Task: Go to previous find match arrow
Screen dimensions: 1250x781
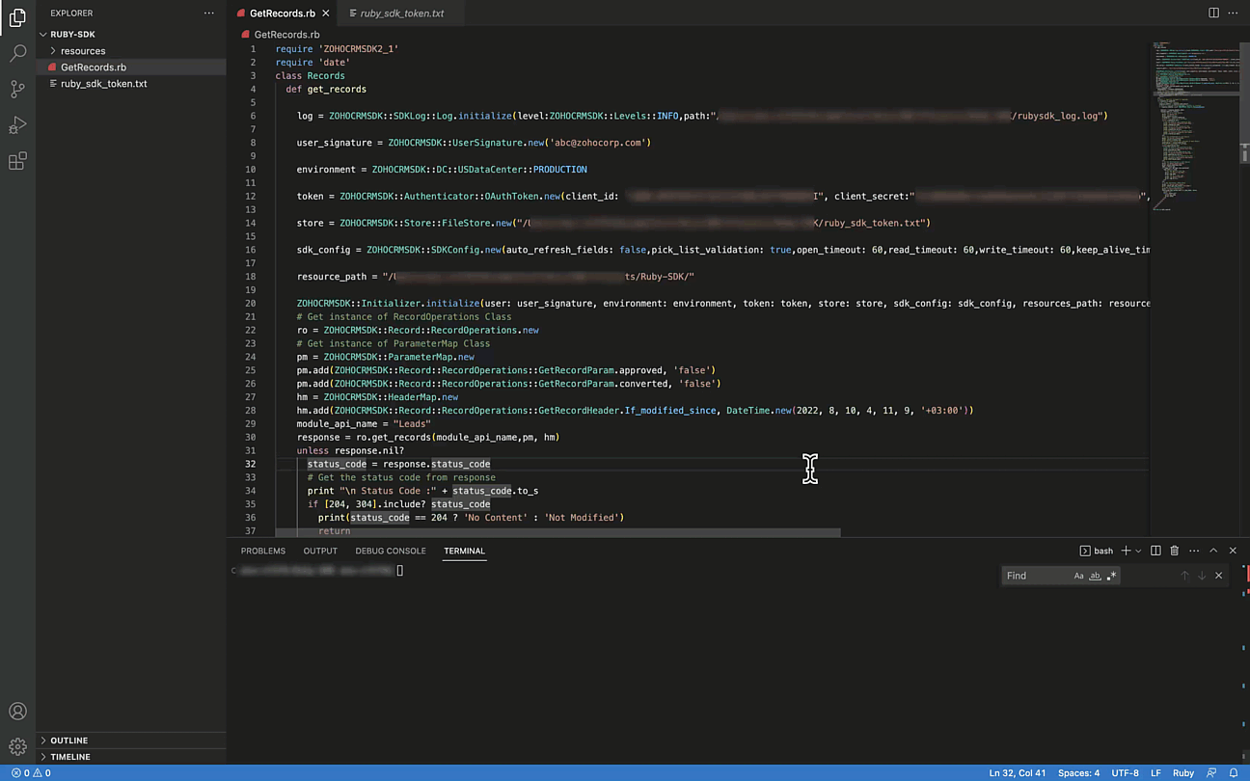Action: click(1184, 576)
